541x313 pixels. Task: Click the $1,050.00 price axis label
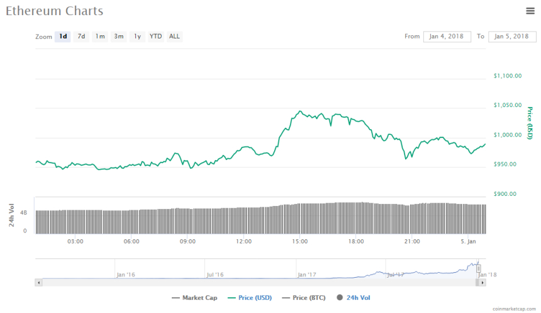tap(508, 105)
